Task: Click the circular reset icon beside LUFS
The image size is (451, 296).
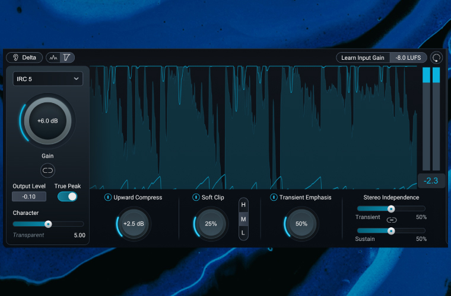Action: (x=436, y=58)
